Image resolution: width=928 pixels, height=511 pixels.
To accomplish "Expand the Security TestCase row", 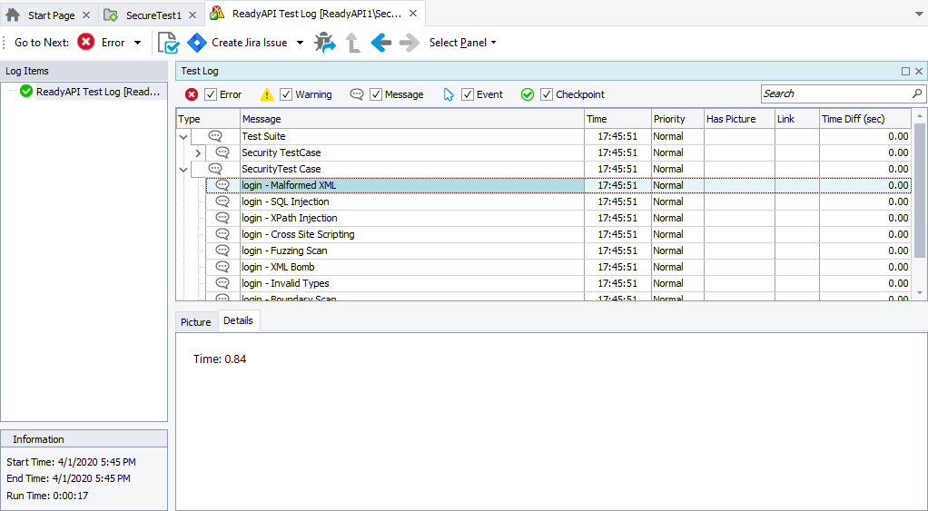I will 198,152.
